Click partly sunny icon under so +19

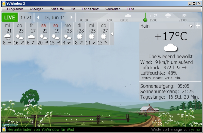56,37
